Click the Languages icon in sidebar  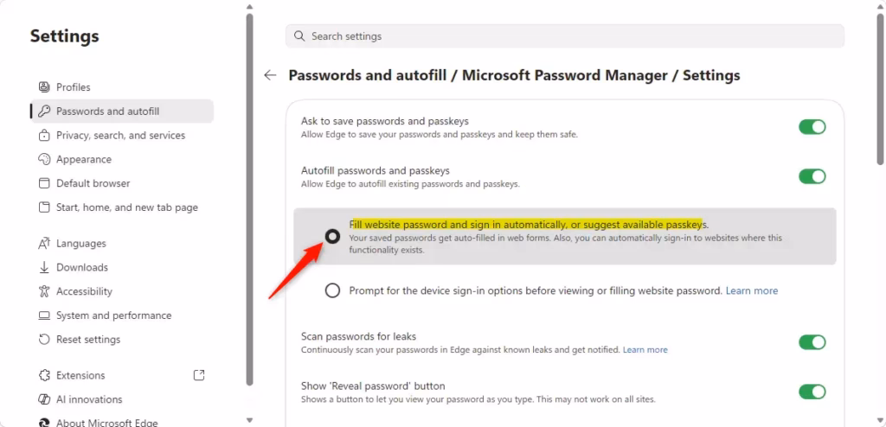tap(45, 244)
